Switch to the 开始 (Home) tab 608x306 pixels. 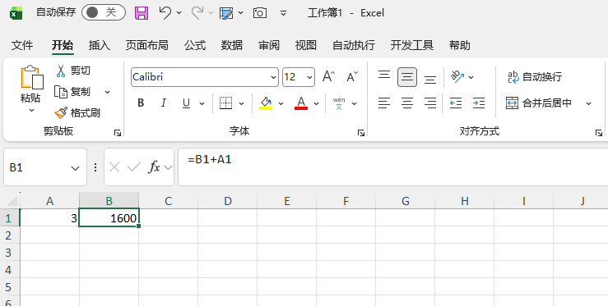[x=63, y=45]
